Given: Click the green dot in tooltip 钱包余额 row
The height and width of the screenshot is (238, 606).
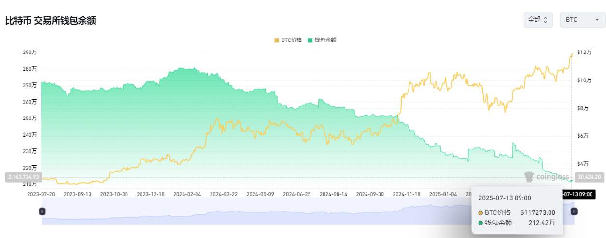Looking at the screenshot, I should pyautogui.click(x=480, y=223).
